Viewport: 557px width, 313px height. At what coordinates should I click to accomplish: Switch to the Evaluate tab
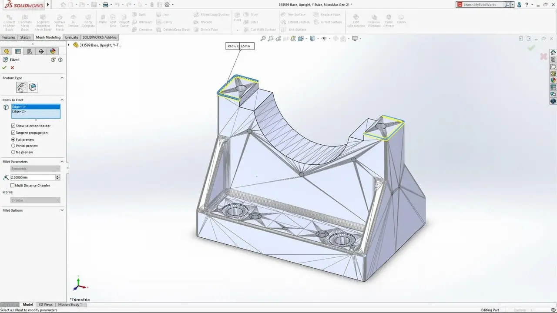click(71, 37)
